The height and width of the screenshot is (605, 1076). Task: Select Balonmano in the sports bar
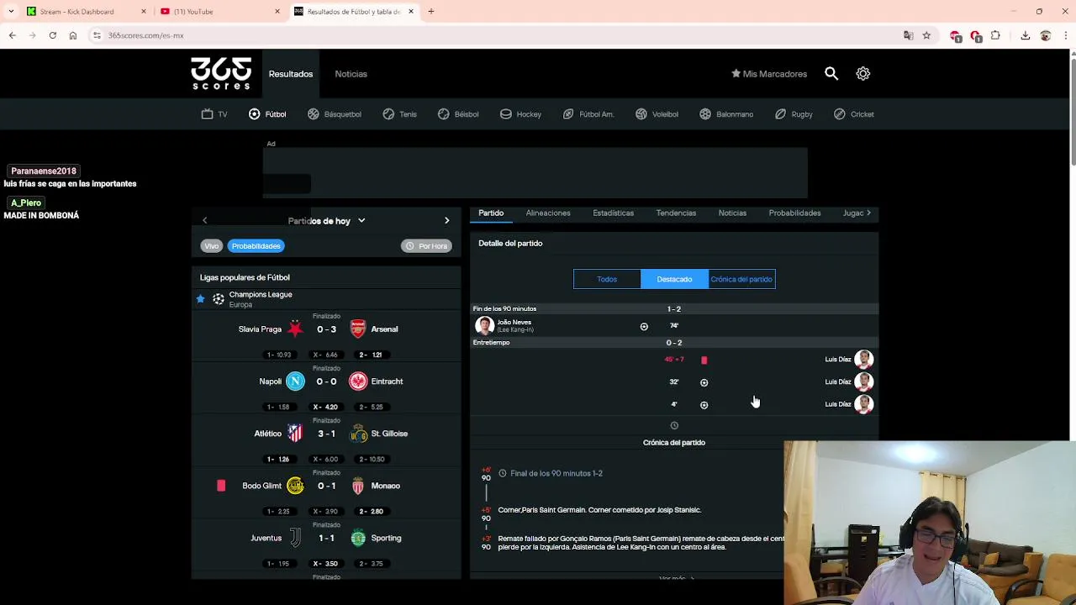tap(726, 114)
